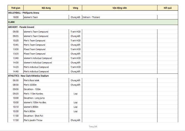Select the Decathlon - Long Jump entry
Viewport: 185px width, 131px height.
click(34, 98)
